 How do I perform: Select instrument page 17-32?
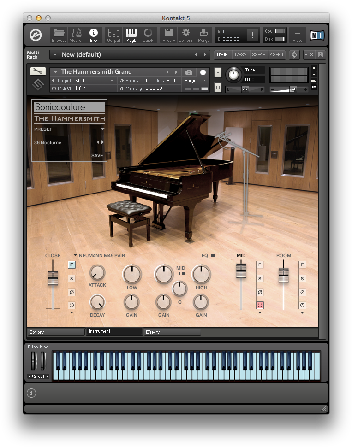[240, 54]
